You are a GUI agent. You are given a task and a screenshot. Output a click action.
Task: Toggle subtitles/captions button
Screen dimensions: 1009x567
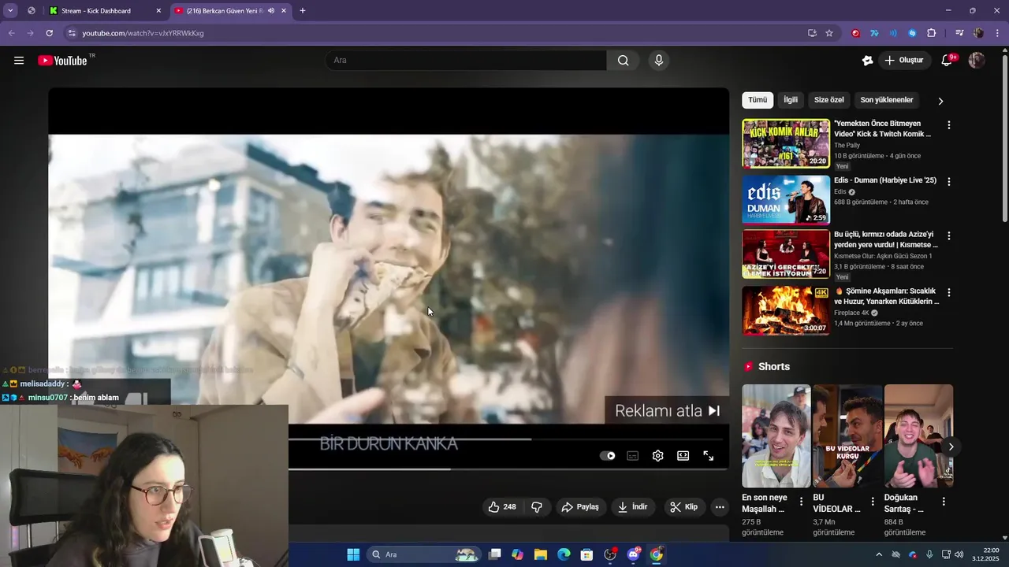[x=633, y=456]
